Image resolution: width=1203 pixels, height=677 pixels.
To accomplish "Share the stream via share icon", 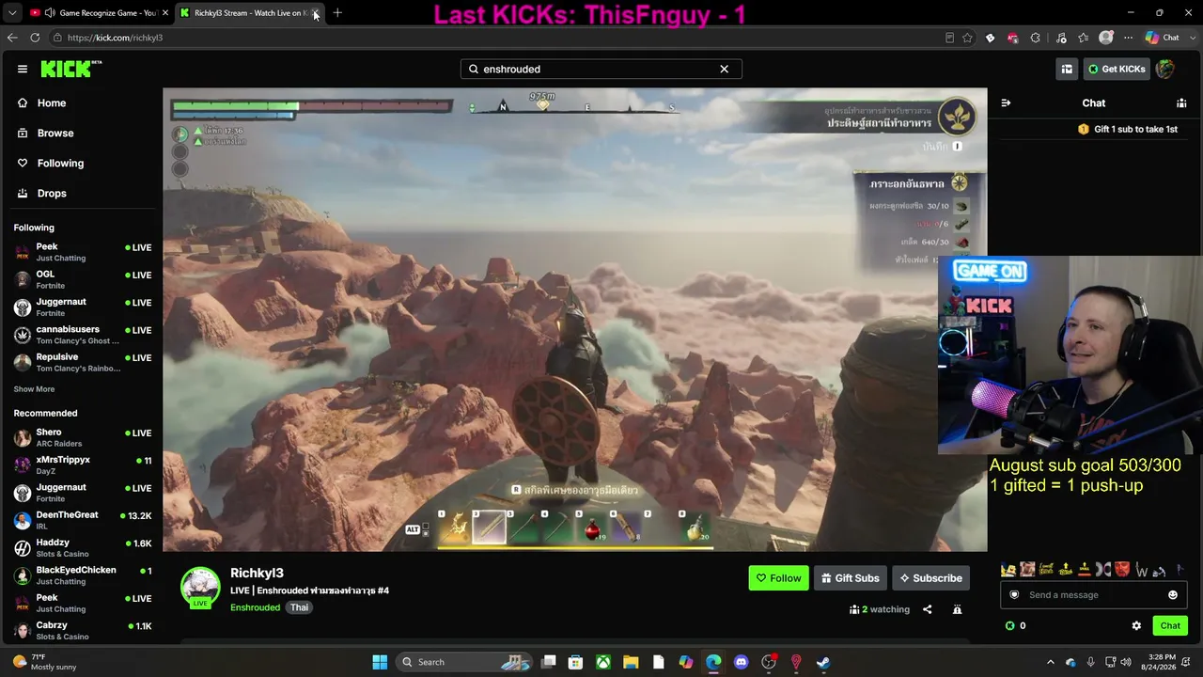I will pos(927,609).
